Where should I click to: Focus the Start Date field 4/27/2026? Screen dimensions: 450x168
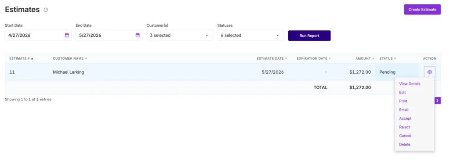tap(38, 35)
